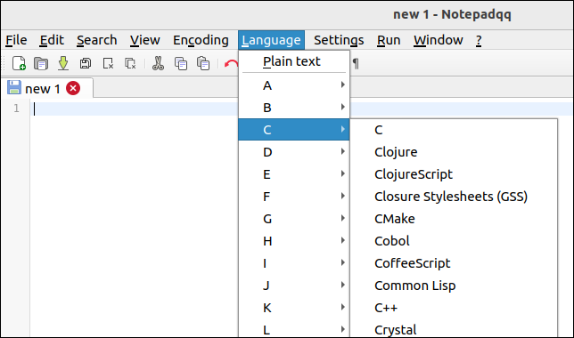Open the View menu
The width and height of the screenshot is (574, 338).
(x=145, y=40)
